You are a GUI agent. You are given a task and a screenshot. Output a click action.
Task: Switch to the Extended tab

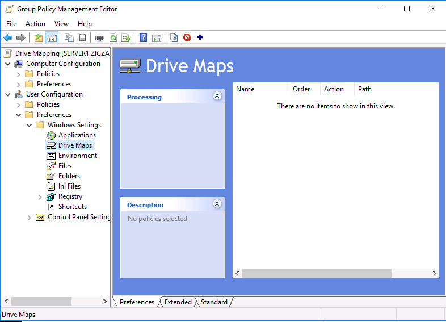point(178,302)
